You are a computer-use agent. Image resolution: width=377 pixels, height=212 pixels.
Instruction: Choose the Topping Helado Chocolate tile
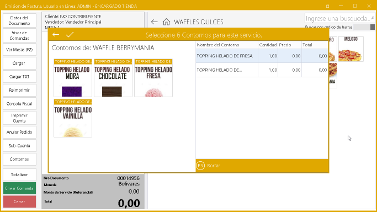pyautogui.click(x=113, y=78)
